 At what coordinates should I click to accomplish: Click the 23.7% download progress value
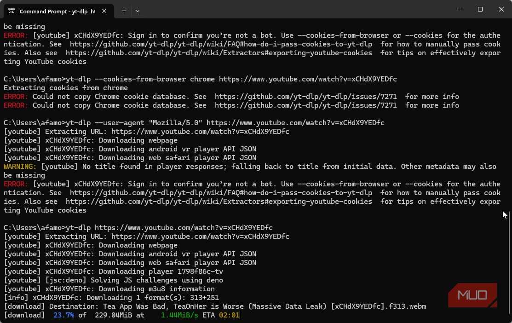pyautogui.click(x=63, y=315)
